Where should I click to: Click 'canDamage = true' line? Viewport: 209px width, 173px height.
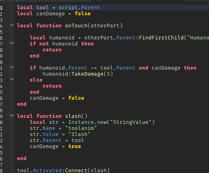point(55,146)
